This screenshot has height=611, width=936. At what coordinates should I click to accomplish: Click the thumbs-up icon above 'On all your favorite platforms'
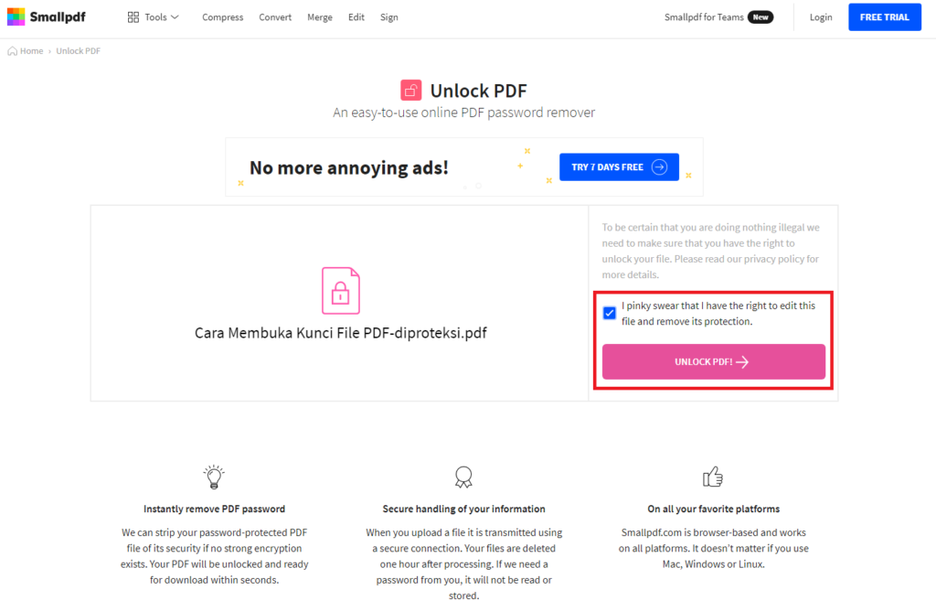713,476
